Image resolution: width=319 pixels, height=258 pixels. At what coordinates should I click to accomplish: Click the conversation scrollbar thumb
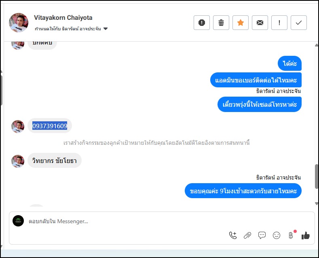(317, 176)
